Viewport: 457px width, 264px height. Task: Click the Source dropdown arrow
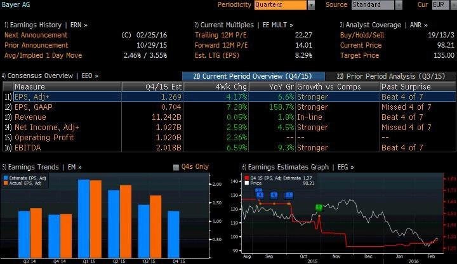399,5
